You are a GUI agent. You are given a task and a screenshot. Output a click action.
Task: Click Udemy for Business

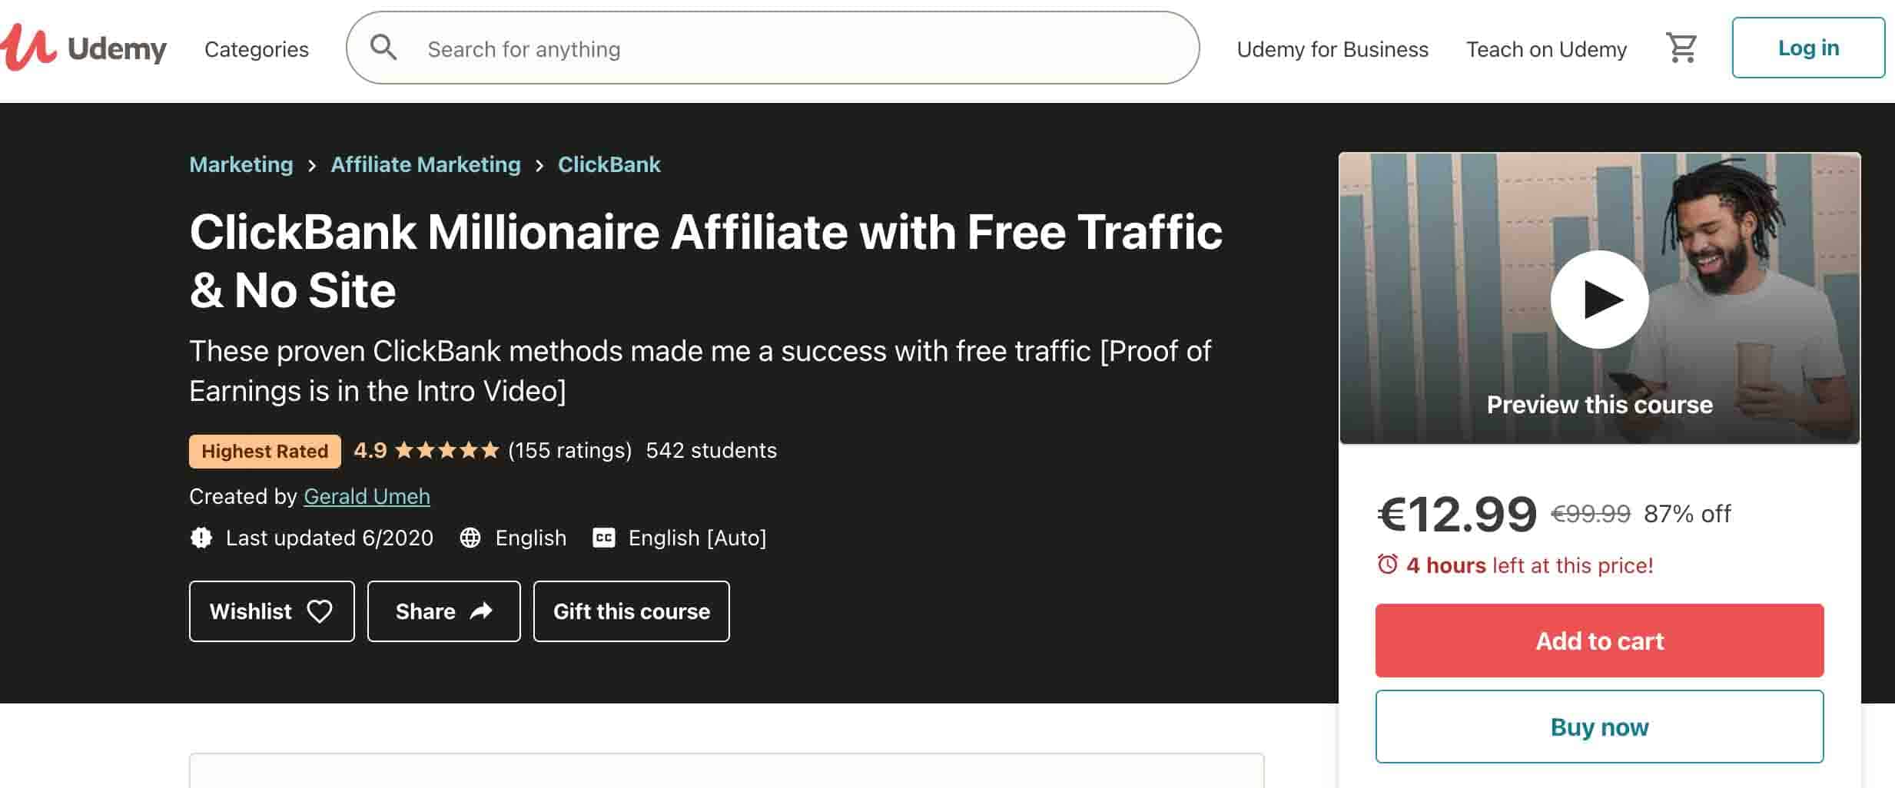(x=1332, y=48)
